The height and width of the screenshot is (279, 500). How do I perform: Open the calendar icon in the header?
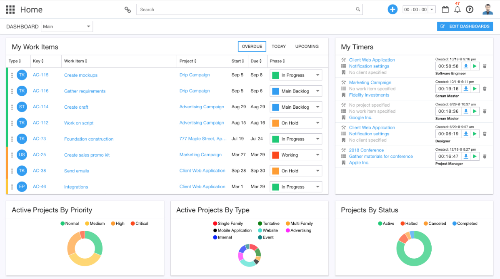[x=445, y=10]
